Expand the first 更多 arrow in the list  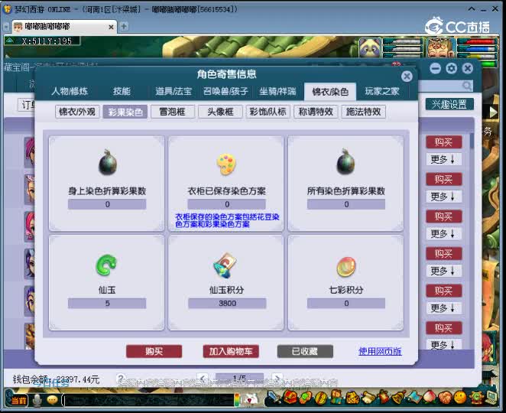pyautogui.click(x=443, y=159)
